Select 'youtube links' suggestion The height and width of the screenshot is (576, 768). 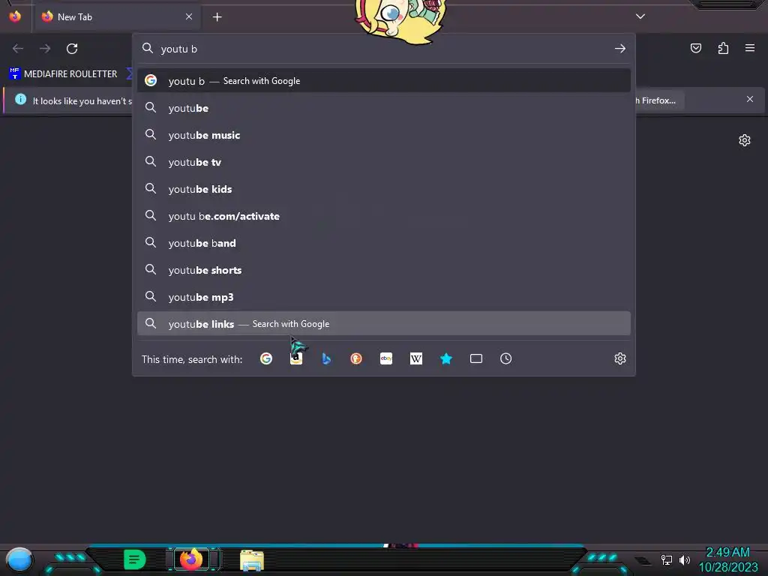point(383,324)
